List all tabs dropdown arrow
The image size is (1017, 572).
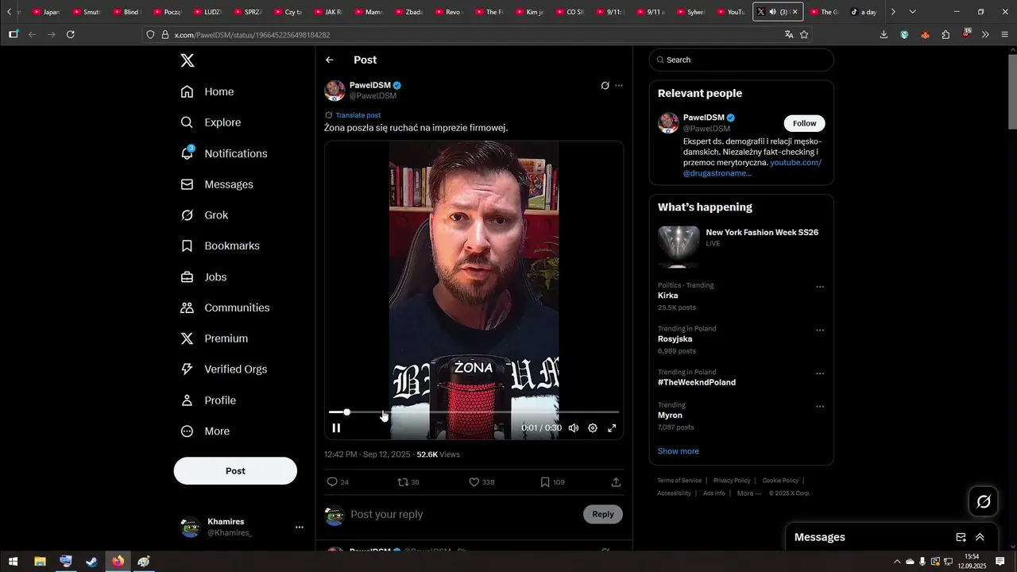pyautogui.click(x=912, y=12)
